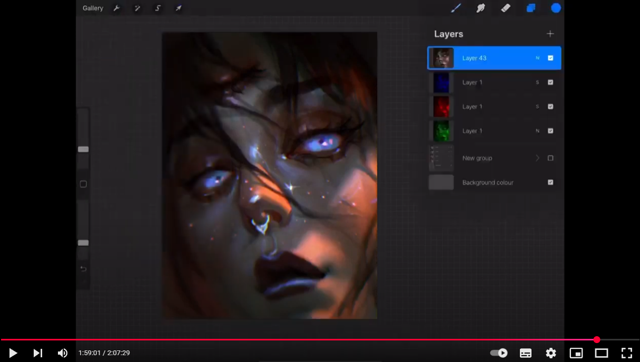Screen dimensions: 640x362
Task: Click the blue Layer 1 thumbnail
Action: click(441, 82)
